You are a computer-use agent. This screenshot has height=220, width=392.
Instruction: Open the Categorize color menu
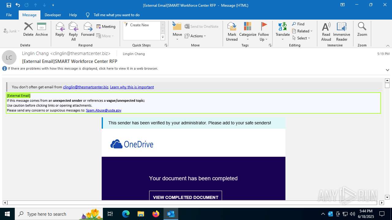248,31
